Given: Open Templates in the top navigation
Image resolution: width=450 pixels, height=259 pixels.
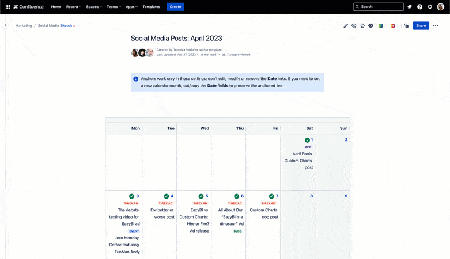Looking at the screenshot, I should tap(151, 6).
